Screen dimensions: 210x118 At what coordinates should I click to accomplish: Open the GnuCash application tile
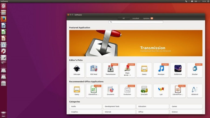click(144, 91)
